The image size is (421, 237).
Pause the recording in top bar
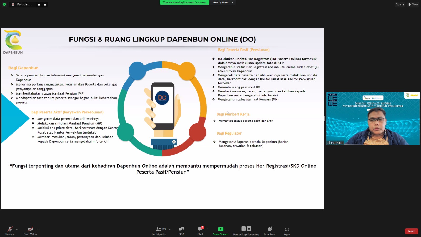(x=39, y=4)
